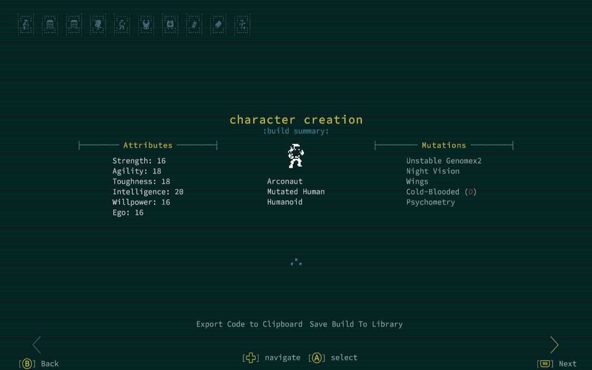
Task: Click the Mutated Human genotype label
Action: pos(296,191)
